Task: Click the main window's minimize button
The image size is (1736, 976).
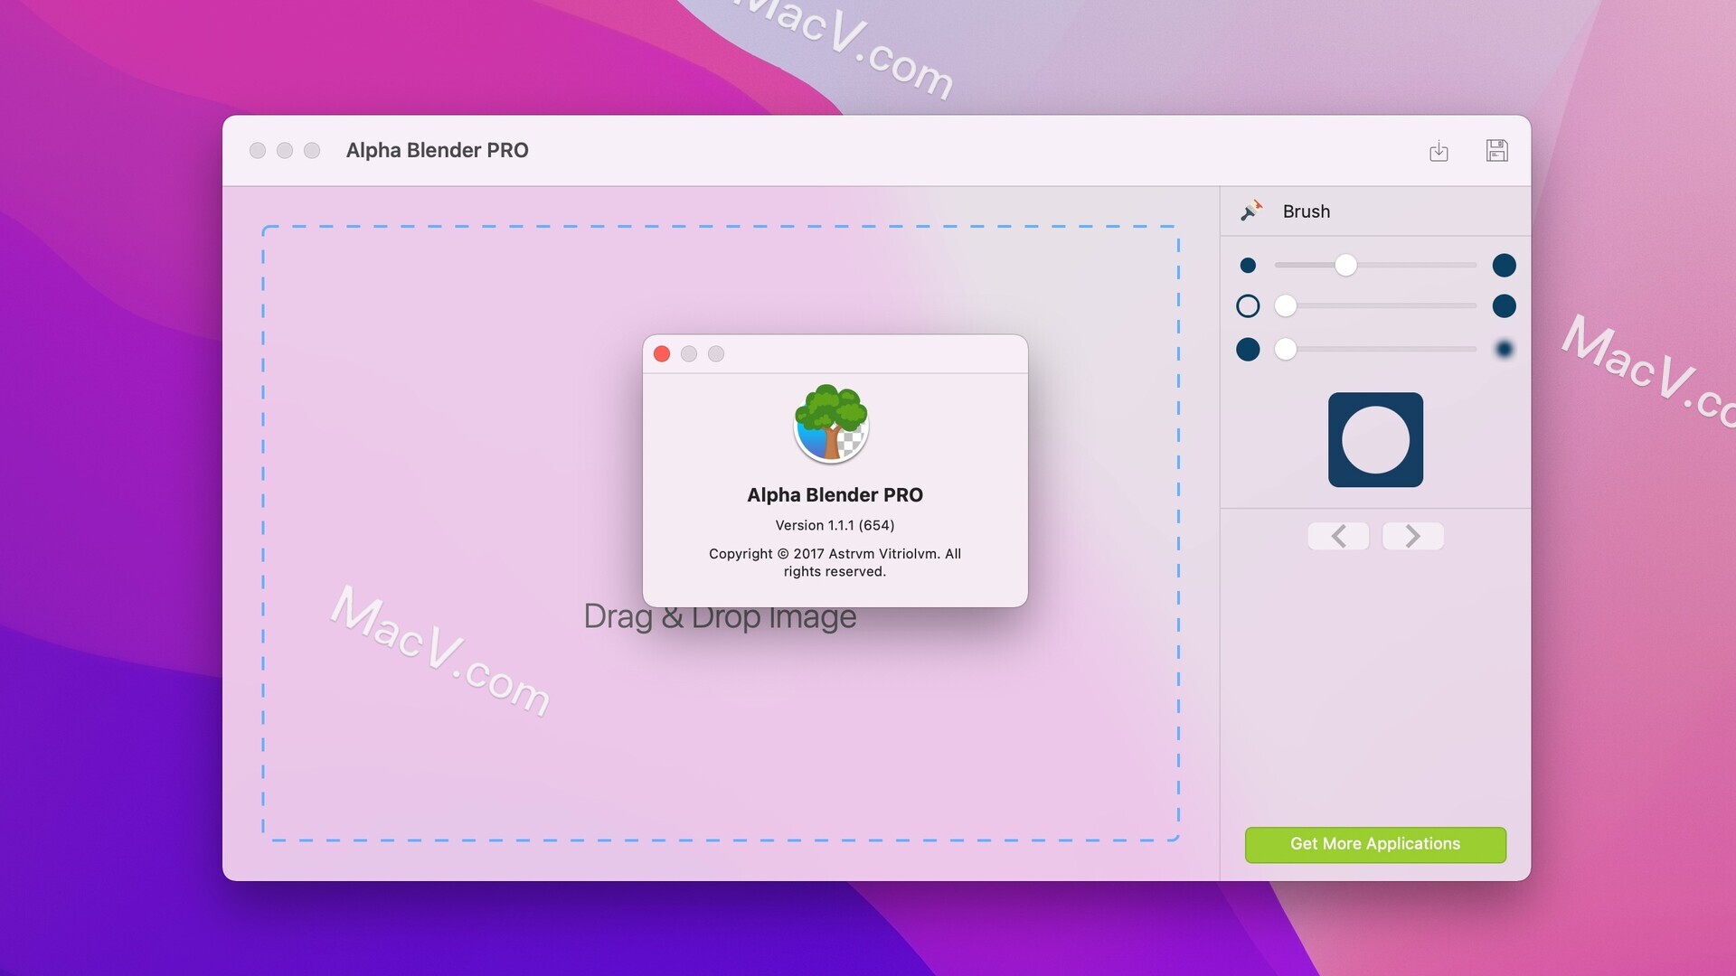Action: pyautogui.click(x=285, y=150)
